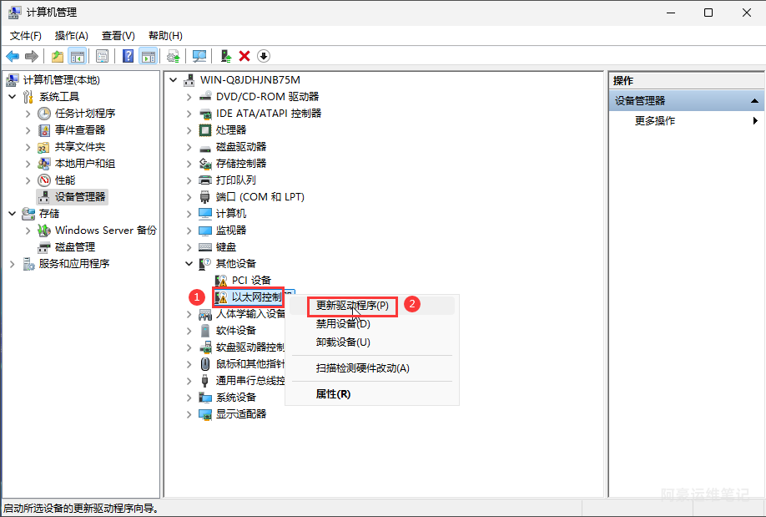This screenshot has width=766, height=517.
Task: Collapse the 其他设备 category
Action: tap(189, 264)
